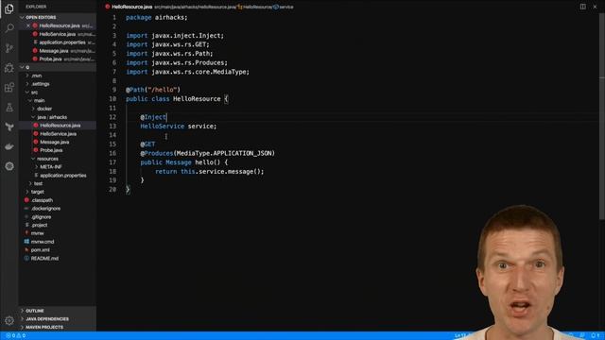Click the import javax.inject.Inject line
605x340 pixels.
(x=175, y=36)
